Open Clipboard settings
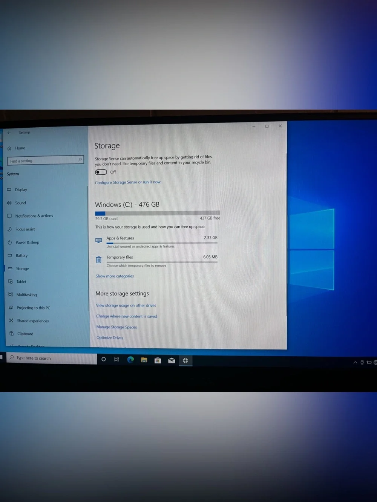Image resolution: width=377 pixels, height=502 pixels. [21, 334]
